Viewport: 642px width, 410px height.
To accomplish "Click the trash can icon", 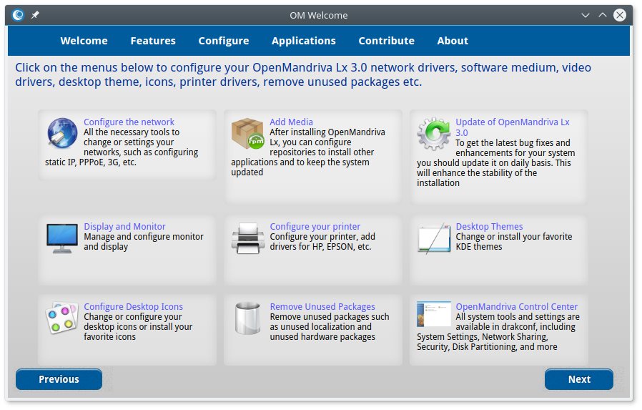I will [x=247, y=318].
